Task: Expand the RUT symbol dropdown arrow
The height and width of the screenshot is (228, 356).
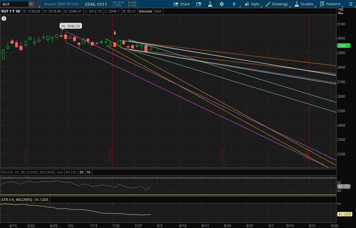Action: 31,4
